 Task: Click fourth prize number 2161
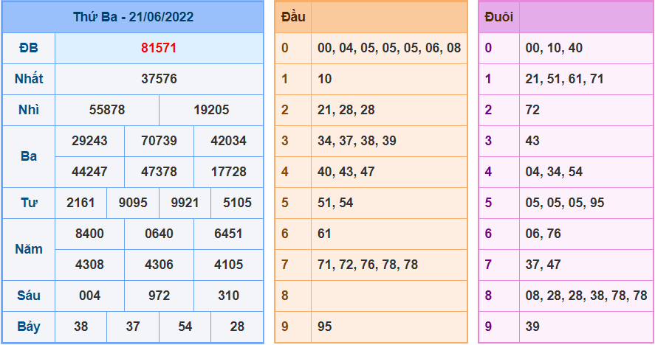tap(80, 203)
